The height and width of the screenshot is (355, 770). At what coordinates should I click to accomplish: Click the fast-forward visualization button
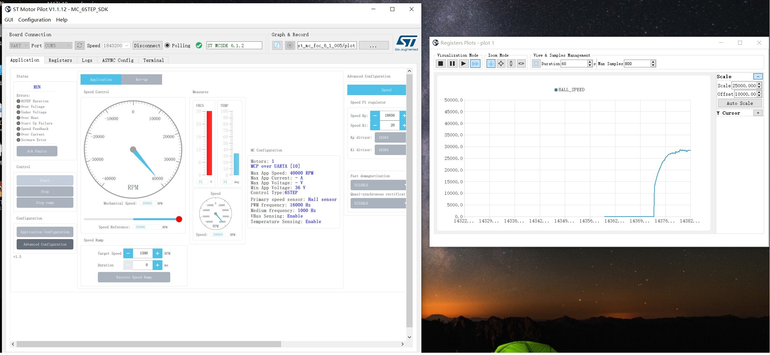(475, 64)
